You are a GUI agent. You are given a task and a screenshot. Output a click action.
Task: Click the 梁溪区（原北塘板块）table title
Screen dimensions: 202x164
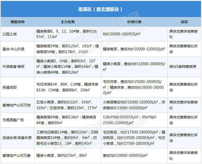pos(100,9)
